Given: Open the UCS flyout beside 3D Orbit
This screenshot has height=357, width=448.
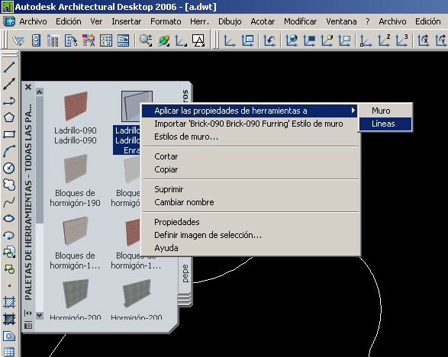Looking at the screenshot, I should click(181, 40).
